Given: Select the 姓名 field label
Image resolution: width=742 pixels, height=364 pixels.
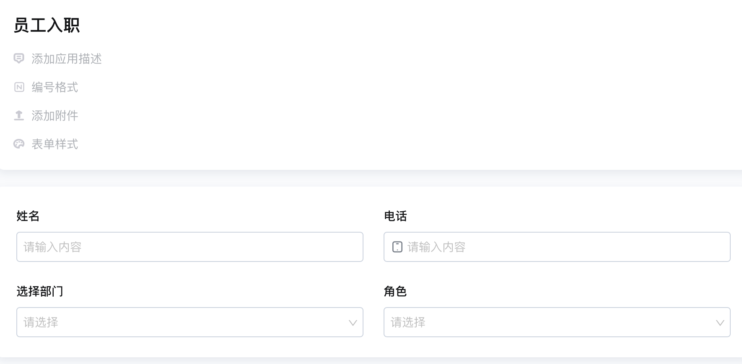Looking at the screenshot, I should [x=28, y=216].
